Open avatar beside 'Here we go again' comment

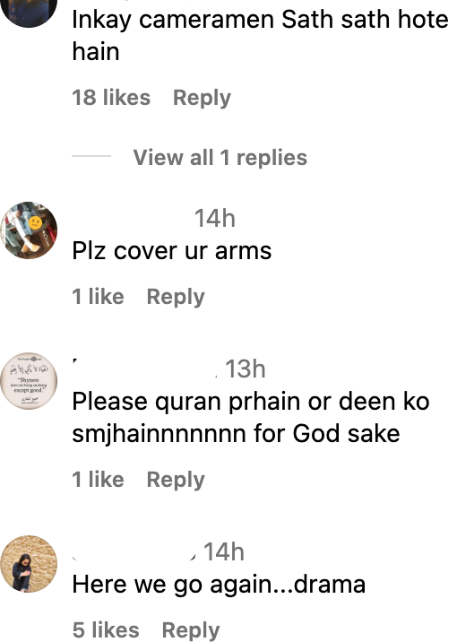pyautogui.click(x=29, y=564)
